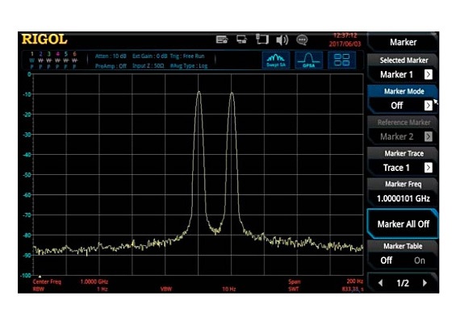
Task: Select the GPSA measurement icon
Action: pos(308,60)
